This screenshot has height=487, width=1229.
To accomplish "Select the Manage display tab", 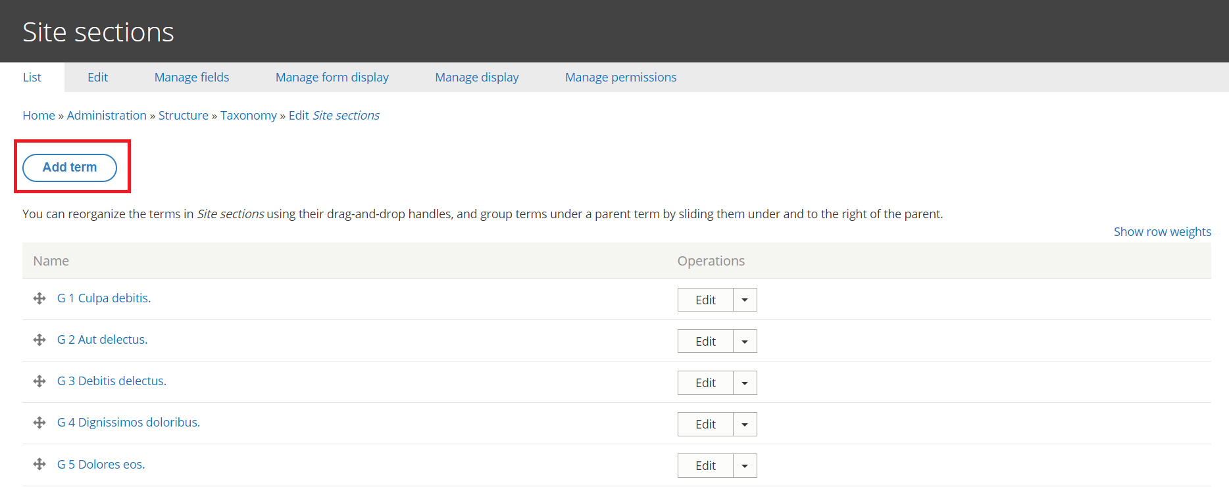I will tap(476, 77).
